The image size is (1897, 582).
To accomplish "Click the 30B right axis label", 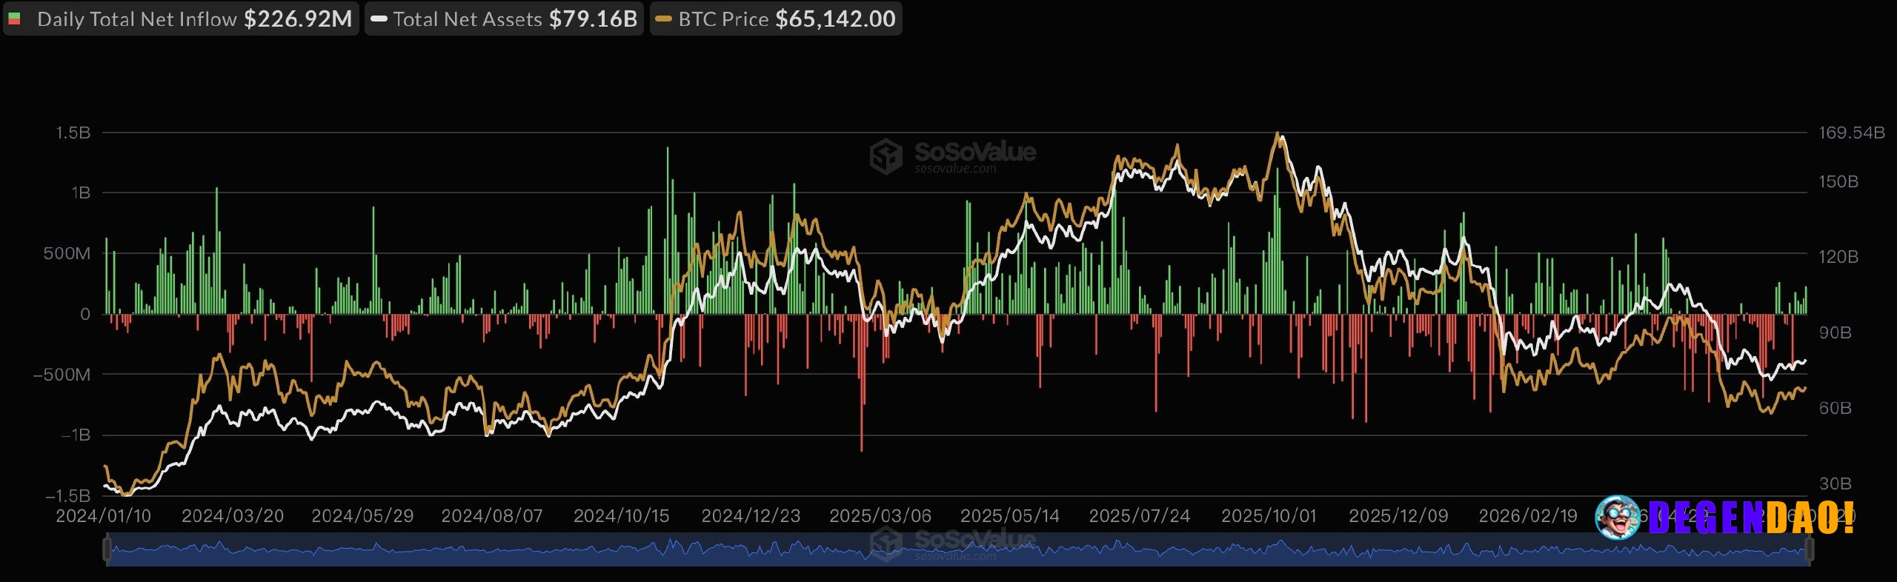I will [x=1835, y=484].
